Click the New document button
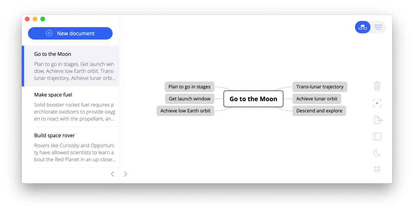Viewport: 414px width, 212px height. coord(70,33)
